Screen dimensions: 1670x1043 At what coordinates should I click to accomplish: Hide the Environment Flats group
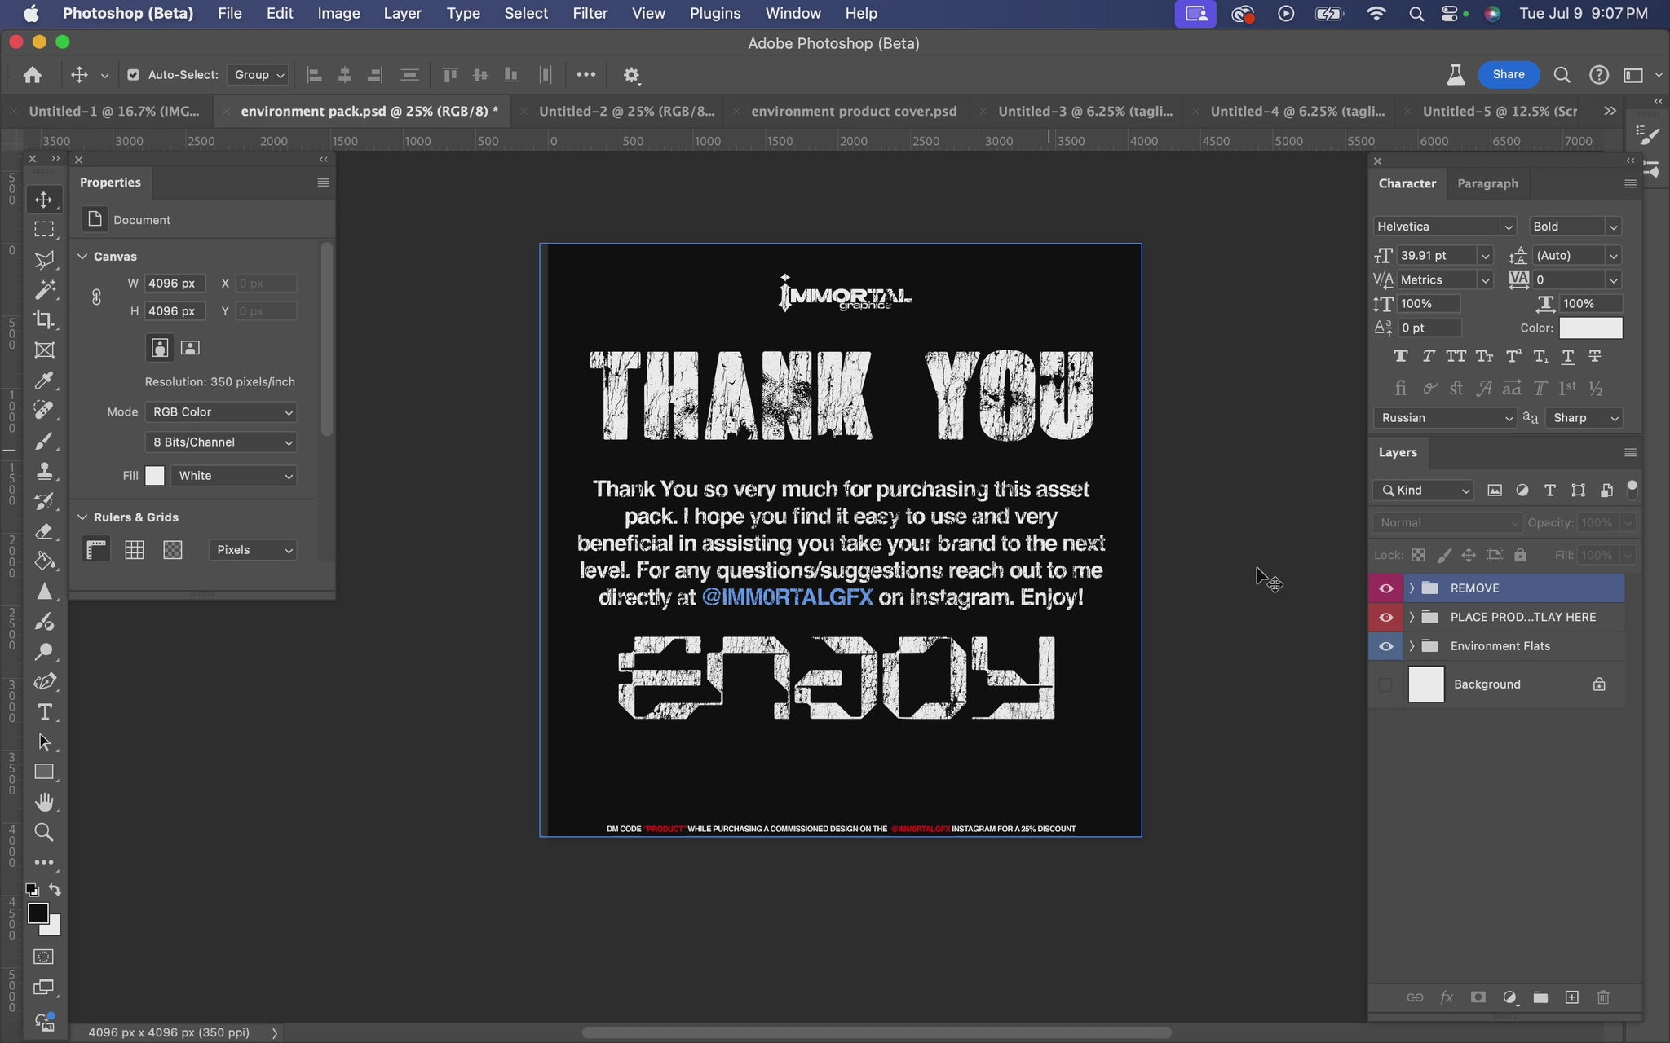1385,647
